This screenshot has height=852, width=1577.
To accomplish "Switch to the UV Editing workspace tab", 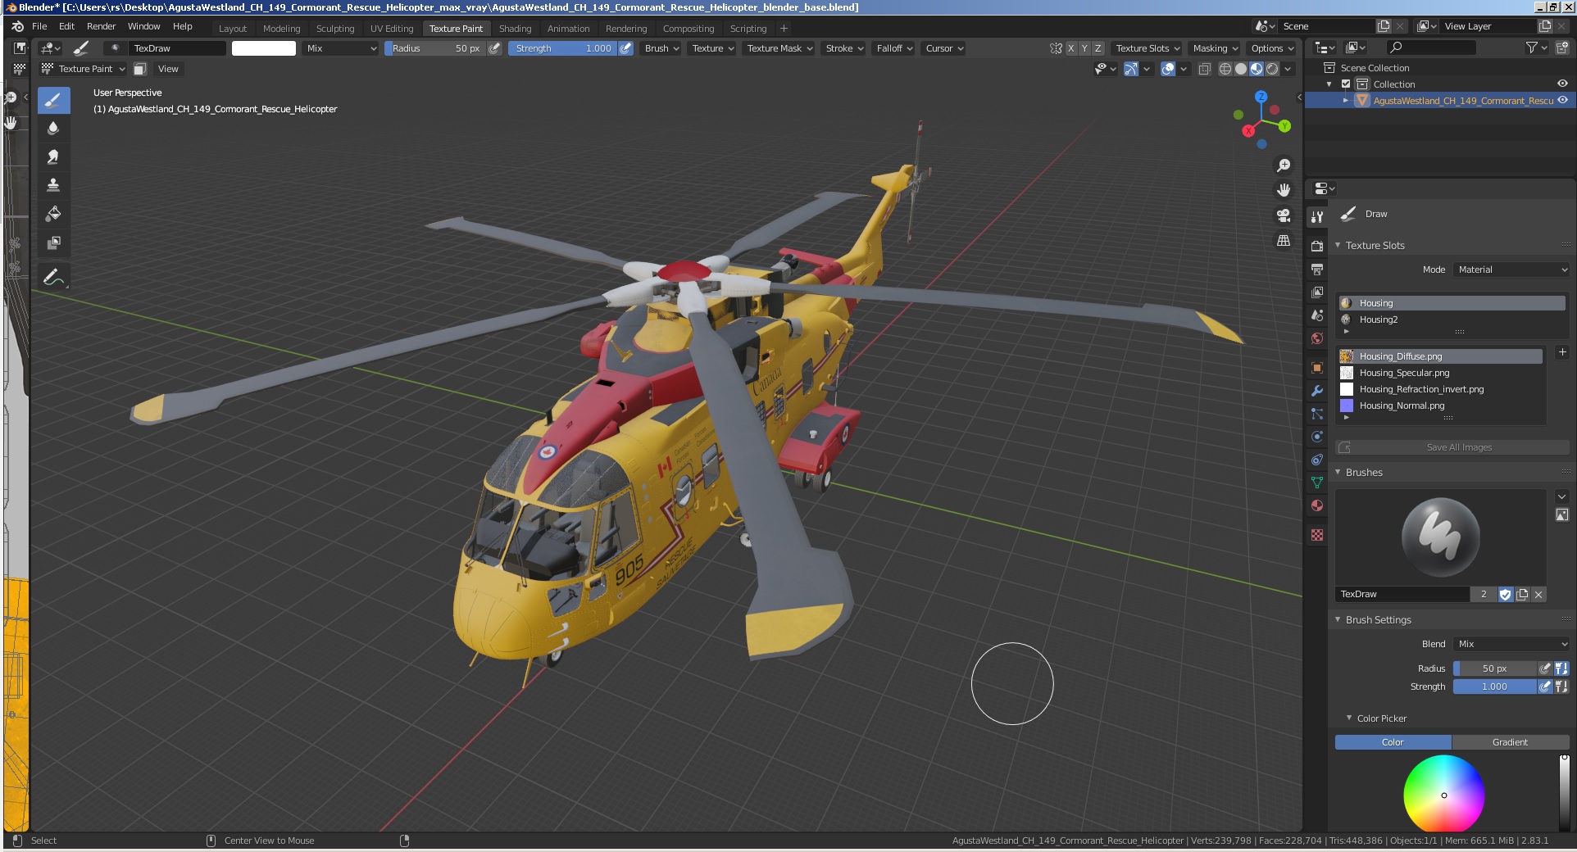I will click(x=392, y=28).
